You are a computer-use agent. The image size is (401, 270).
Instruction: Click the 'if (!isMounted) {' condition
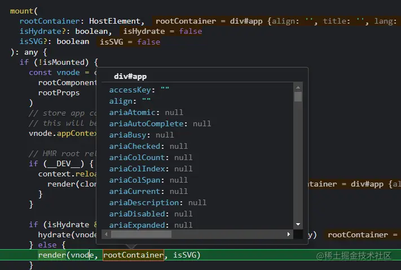tap(59, 62)
